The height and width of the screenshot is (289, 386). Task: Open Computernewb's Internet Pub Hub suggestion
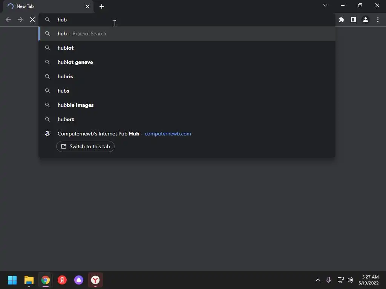[x=187, y=134]
